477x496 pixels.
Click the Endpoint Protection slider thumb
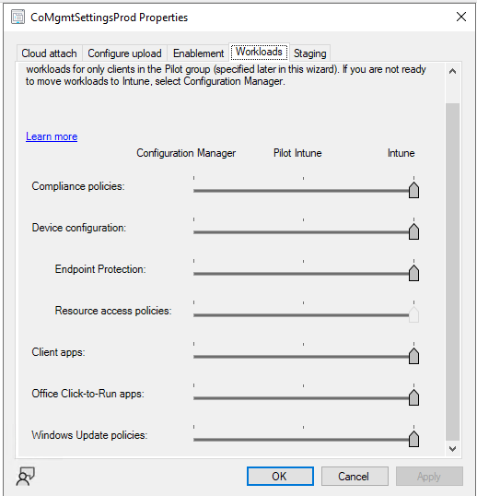tap(413, 273)
